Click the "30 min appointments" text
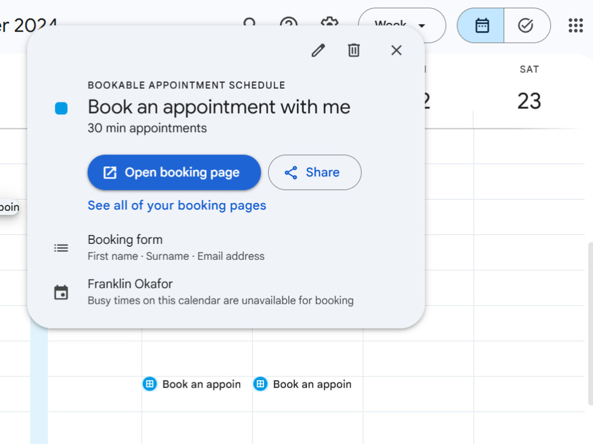Viewport: 593px width, 444px height. pyautogui.click(x=147, y=128)
